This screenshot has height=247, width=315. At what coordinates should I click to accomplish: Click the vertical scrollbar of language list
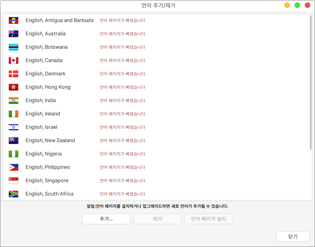(x=310, y=82)
